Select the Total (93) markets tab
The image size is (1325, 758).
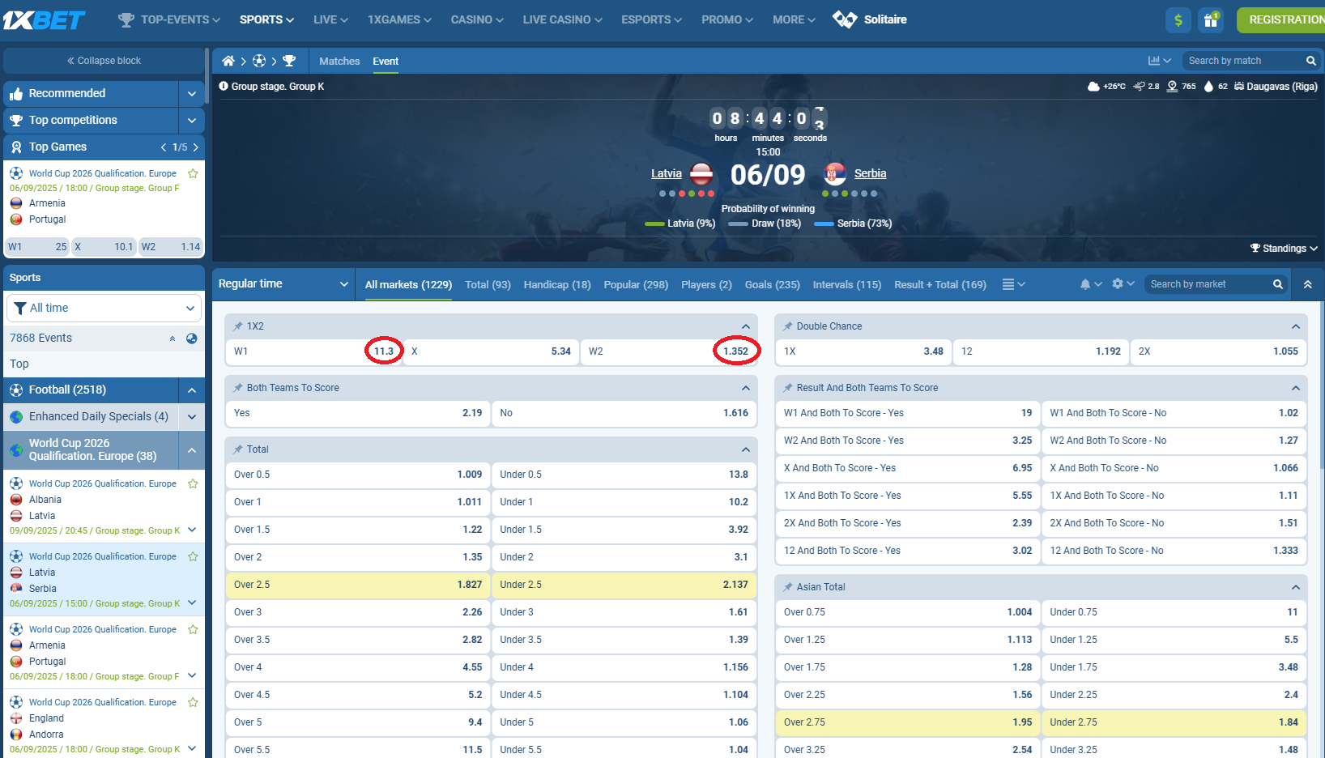pos(488,284)
